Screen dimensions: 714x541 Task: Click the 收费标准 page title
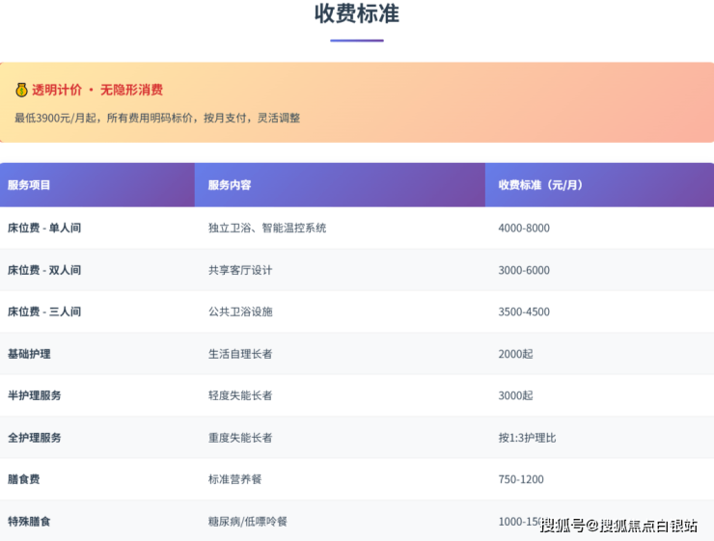357,14
